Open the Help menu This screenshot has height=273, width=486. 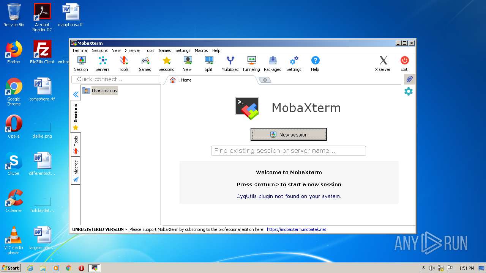coord(216,50)
